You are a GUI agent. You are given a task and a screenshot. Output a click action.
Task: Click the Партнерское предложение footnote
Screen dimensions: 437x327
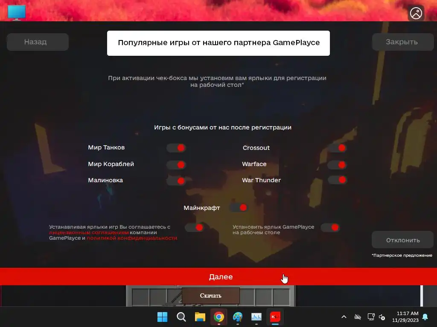[x=402, y=255]
